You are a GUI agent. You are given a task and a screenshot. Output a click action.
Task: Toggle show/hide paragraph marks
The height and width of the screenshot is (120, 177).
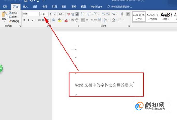click(128, 14)
